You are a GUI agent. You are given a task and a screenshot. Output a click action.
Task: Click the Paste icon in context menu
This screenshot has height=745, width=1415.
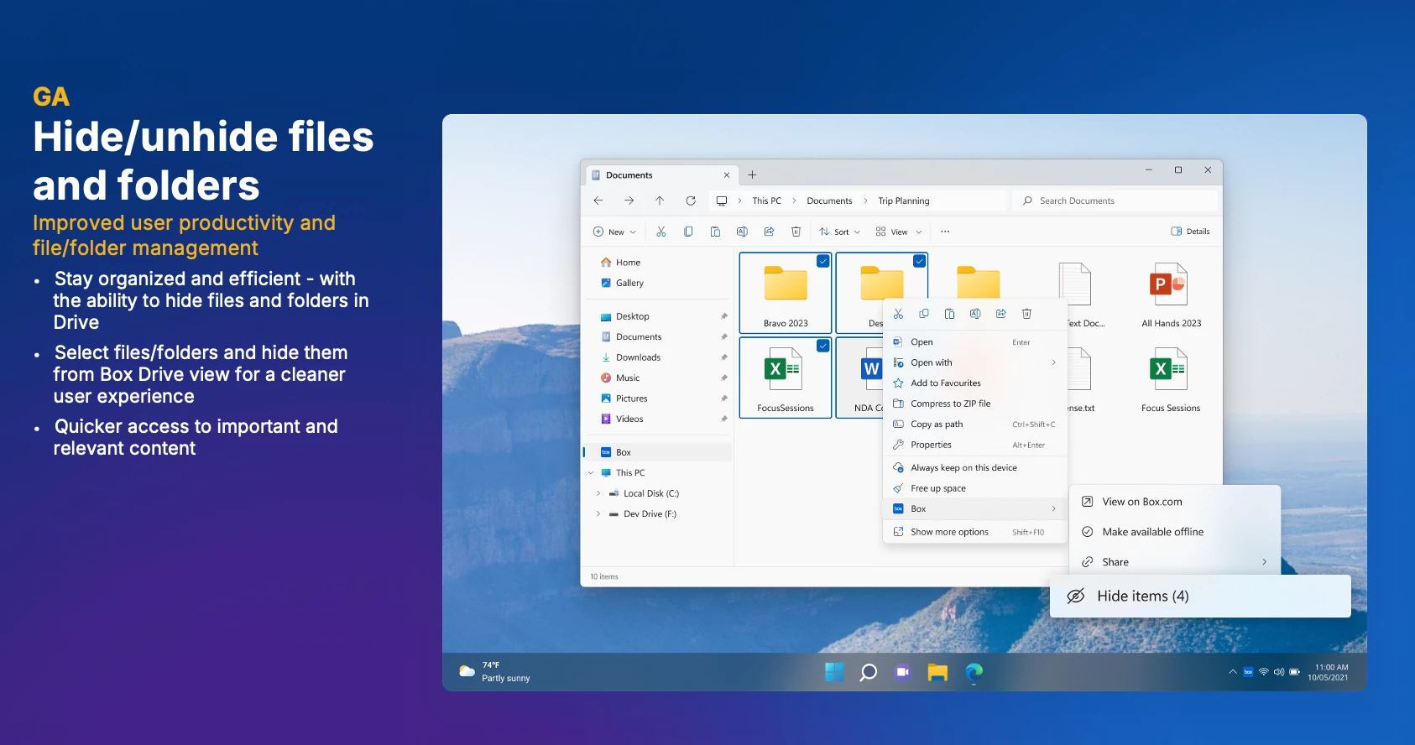click(949, 314)
